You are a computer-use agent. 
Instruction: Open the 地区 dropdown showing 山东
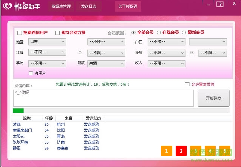coord(47,42)
